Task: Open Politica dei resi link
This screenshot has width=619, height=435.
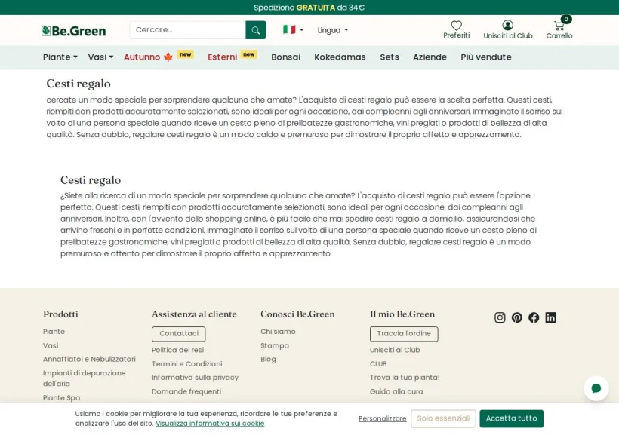Action: [177, 350]
